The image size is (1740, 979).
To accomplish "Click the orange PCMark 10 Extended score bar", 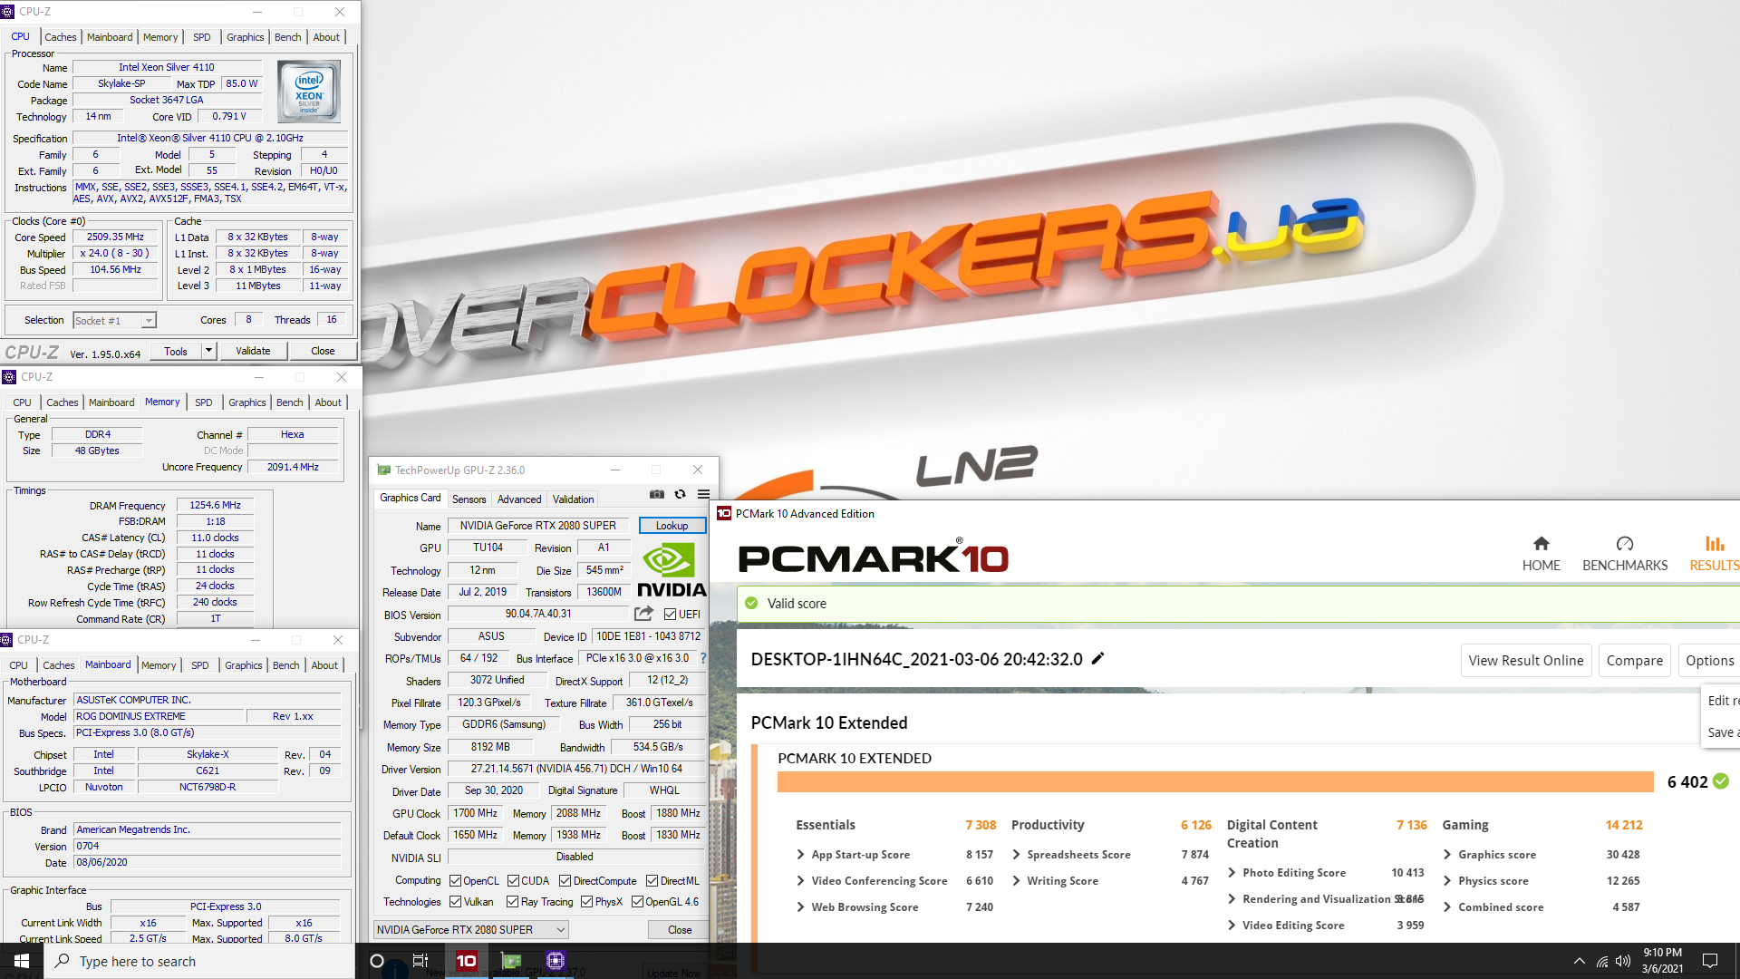I will (x=1215, y=781).
